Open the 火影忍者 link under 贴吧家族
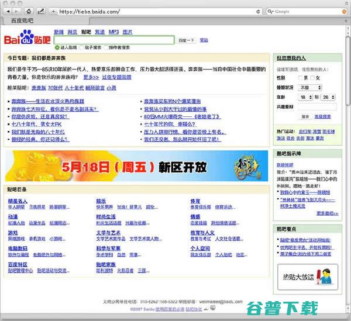Screen dimensions: 351x321 pyautogui.click(x=125, y=271)
